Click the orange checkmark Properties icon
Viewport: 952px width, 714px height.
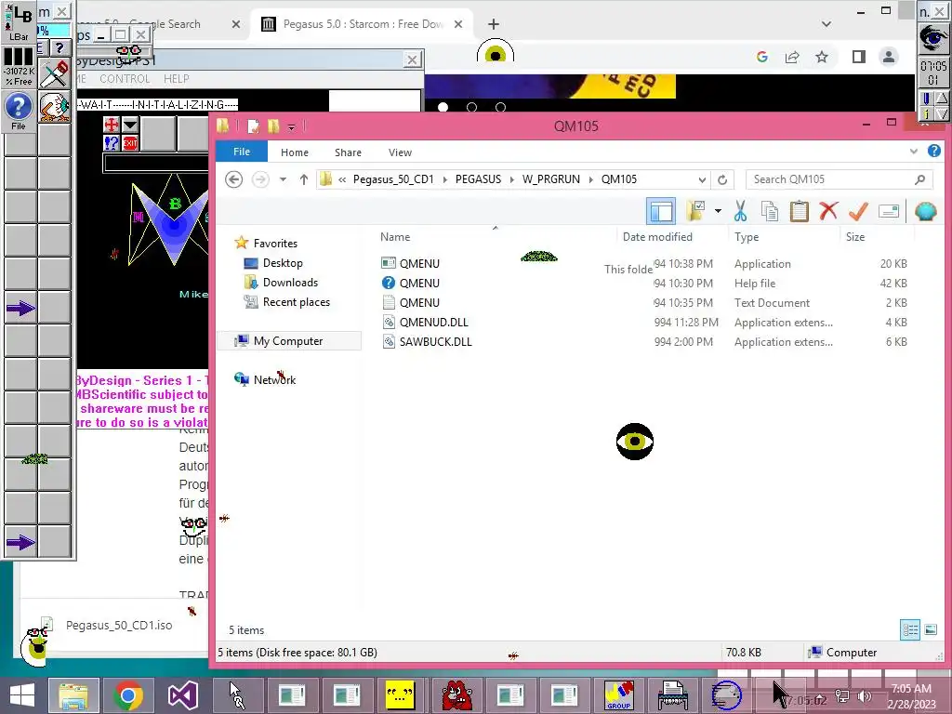point(858,211)
